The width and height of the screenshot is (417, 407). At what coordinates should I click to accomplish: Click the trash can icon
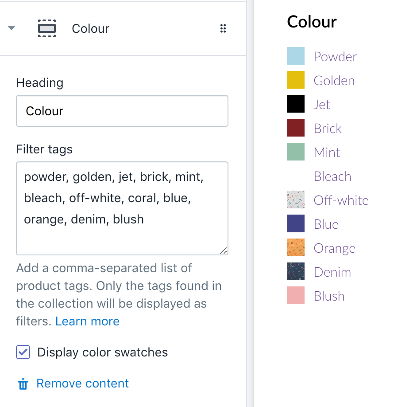point(23,384)
